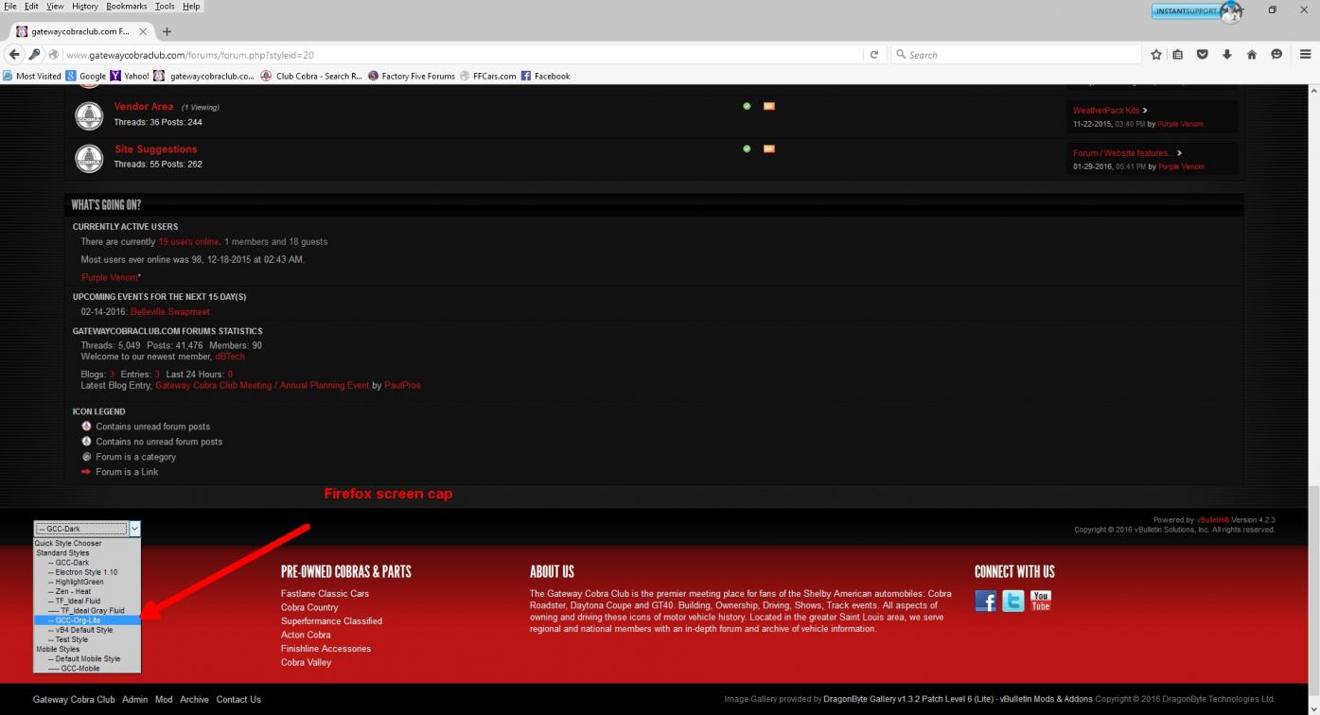Open the Site Suggestions forum link

[156, 149]
